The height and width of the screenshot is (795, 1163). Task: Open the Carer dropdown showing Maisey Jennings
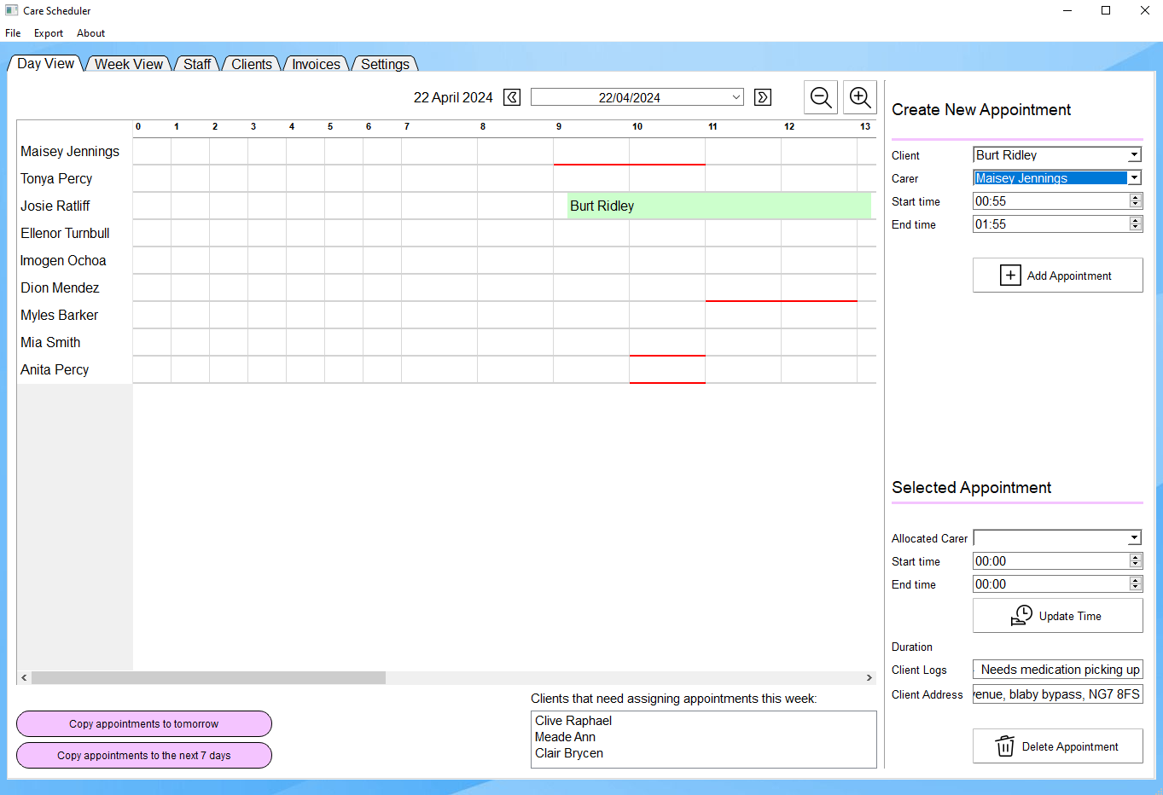1134,178
